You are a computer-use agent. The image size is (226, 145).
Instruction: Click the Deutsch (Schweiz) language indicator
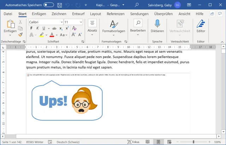(69, 142)
